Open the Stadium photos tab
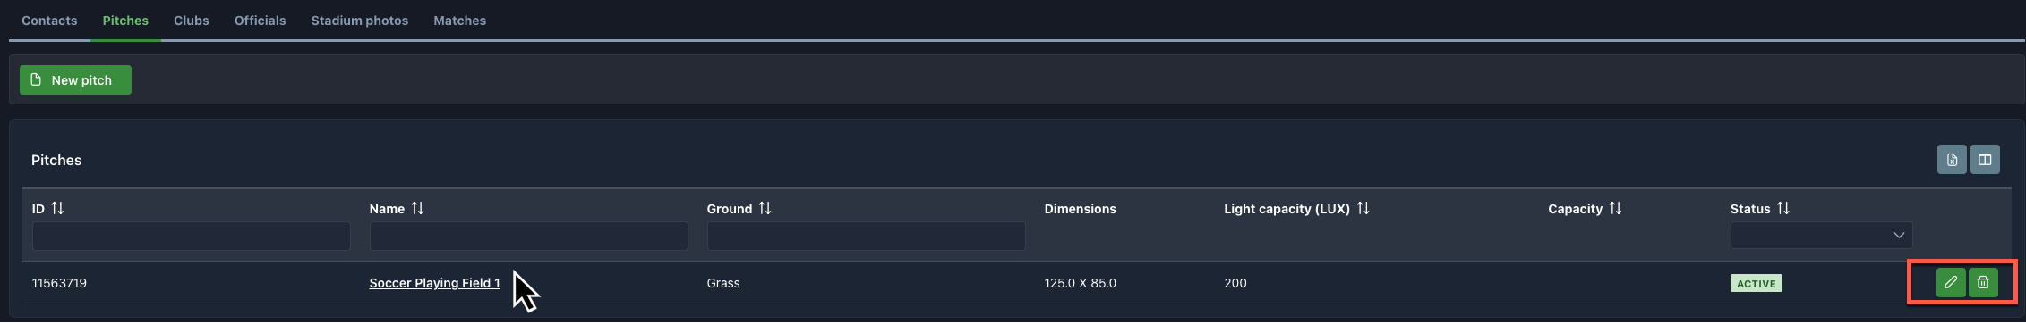This screenshot has height=325, width=2026. point(360,21)
